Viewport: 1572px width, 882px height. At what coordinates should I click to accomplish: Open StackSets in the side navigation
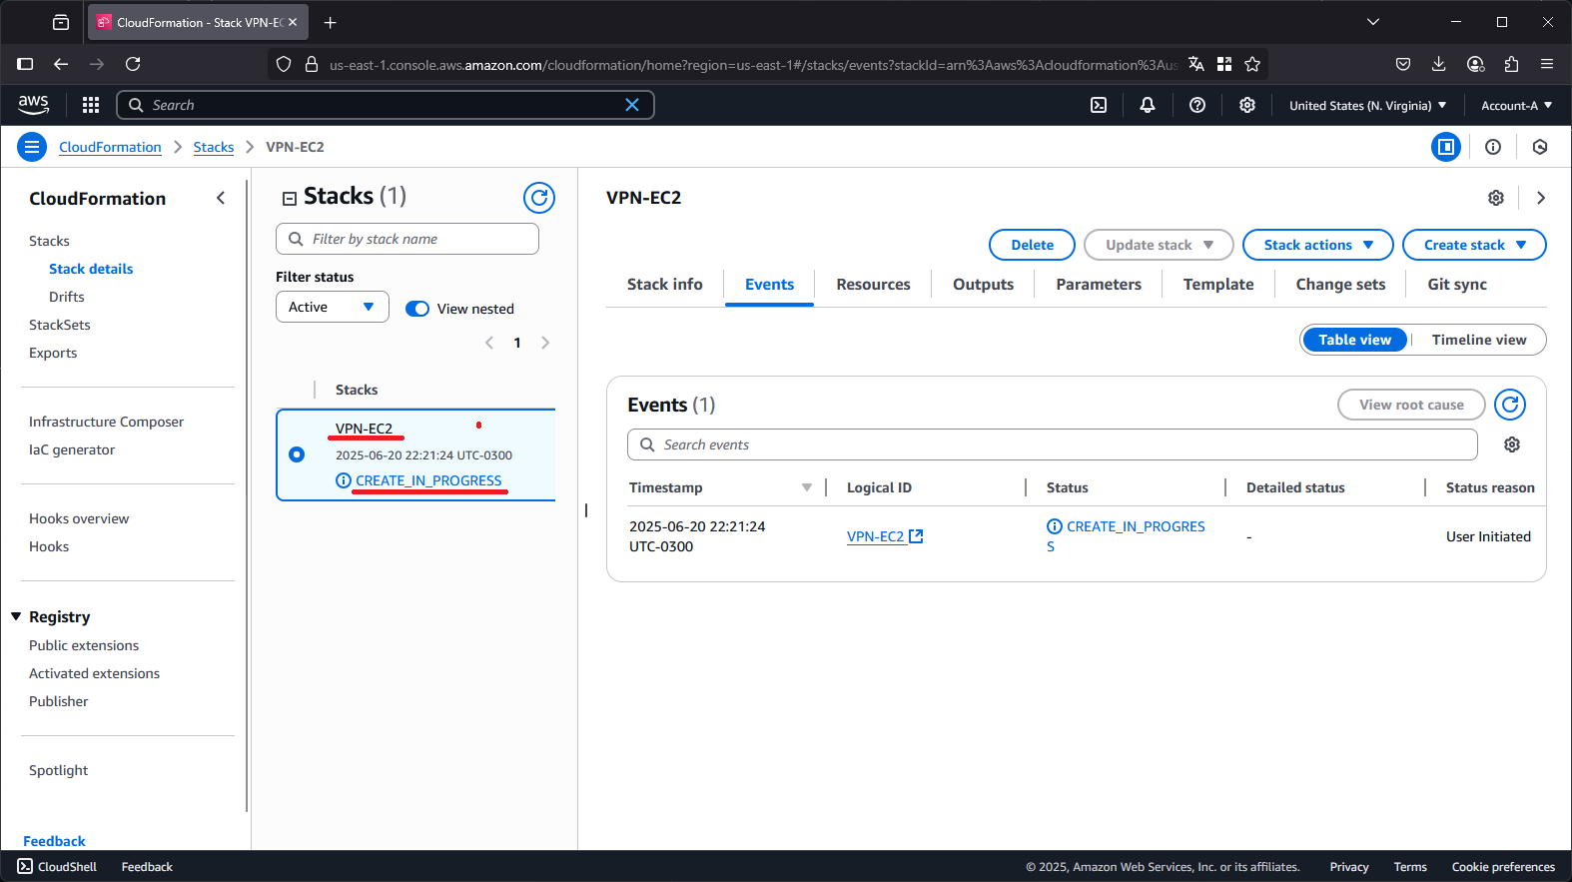[x=60, y=325]
